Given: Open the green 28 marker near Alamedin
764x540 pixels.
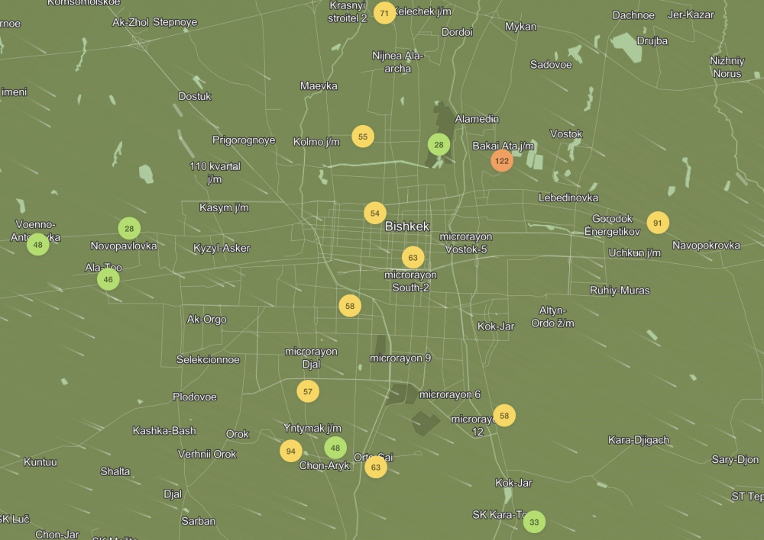Looking at the screenshot, I should click(439, 144).
